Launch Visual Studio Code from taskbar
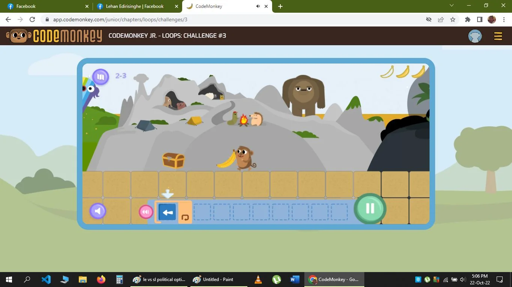 [x=46, y=280]
